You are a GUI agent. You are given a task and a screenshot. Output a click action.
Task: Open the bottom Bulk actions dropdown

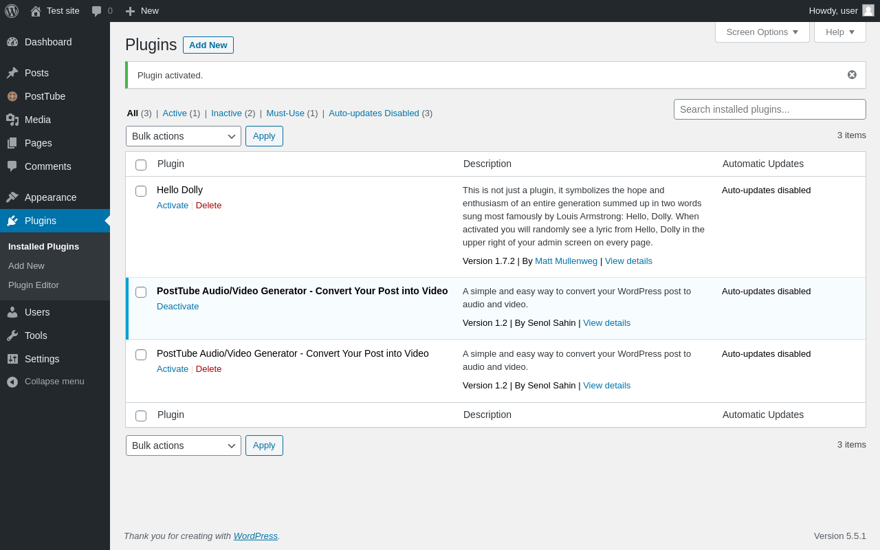[x=184, y=445]
